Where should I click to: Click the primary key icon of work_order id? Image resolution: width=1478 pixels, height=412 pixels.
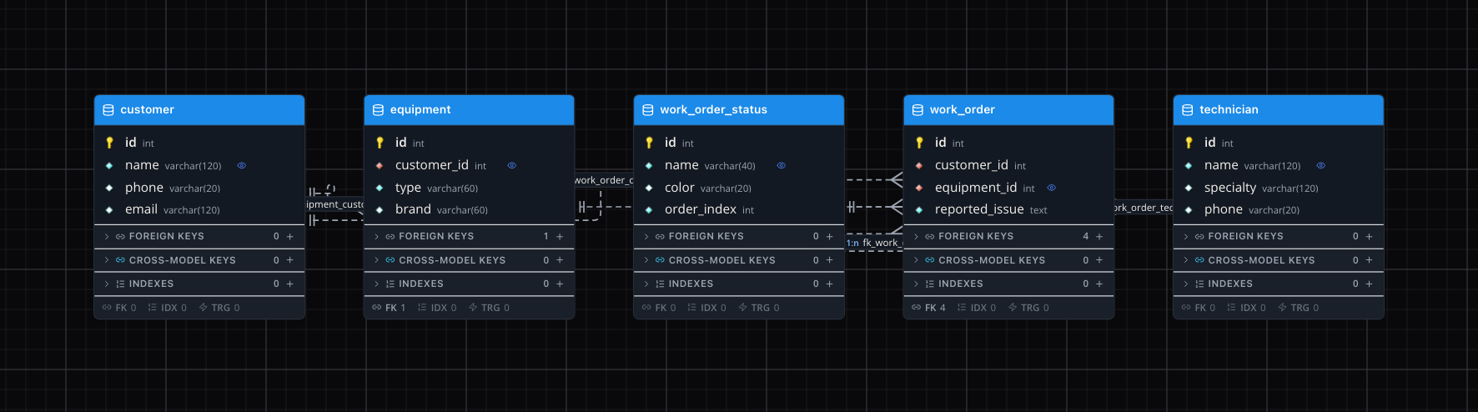tap(919, 143)
